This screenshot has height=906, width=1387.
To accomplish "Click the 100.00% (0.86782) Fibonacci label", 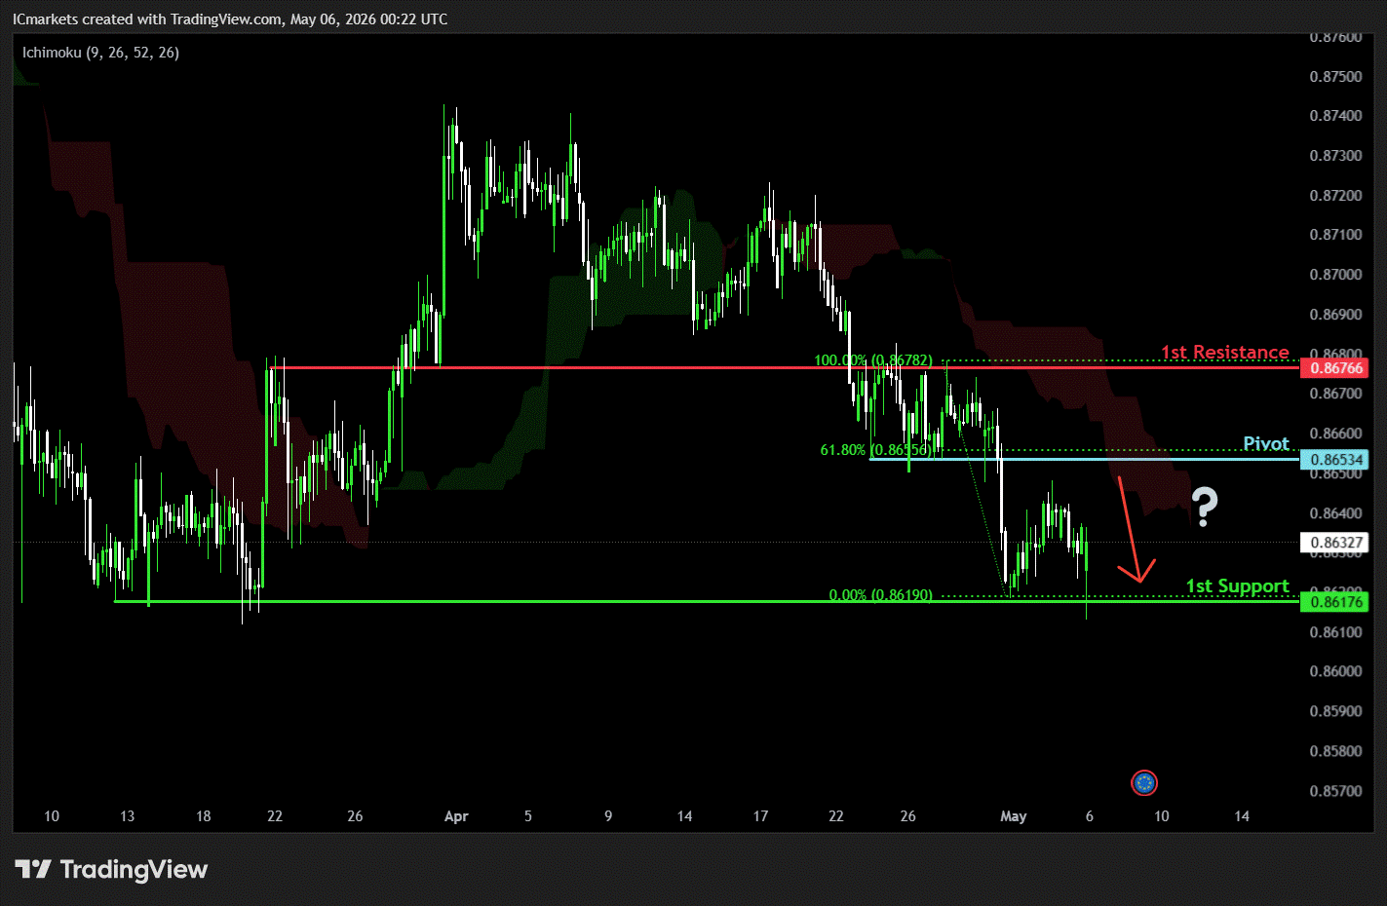I will point(872,360).
